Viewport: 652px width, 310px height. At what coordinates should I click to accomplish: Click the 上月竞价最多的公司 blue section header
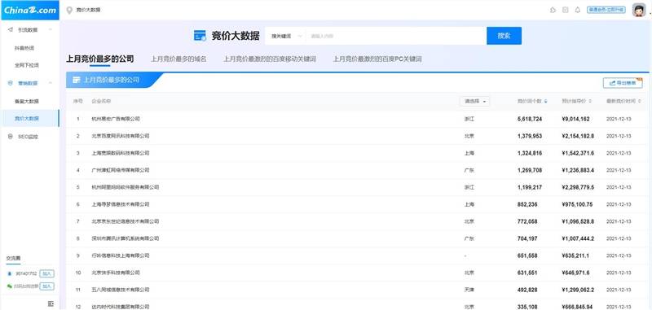click(x=111, y=80)
